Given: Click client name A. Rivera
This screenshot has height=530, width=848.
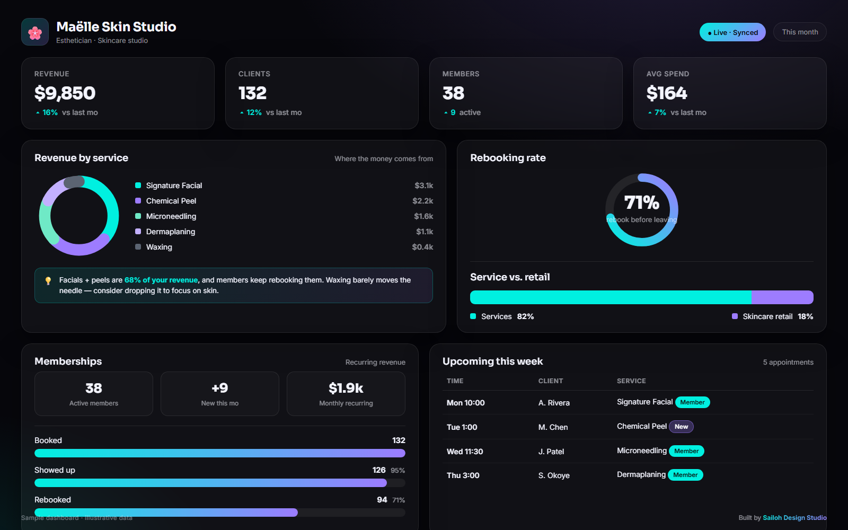Looking at the screenshot, I should click(x=554, y=403).
